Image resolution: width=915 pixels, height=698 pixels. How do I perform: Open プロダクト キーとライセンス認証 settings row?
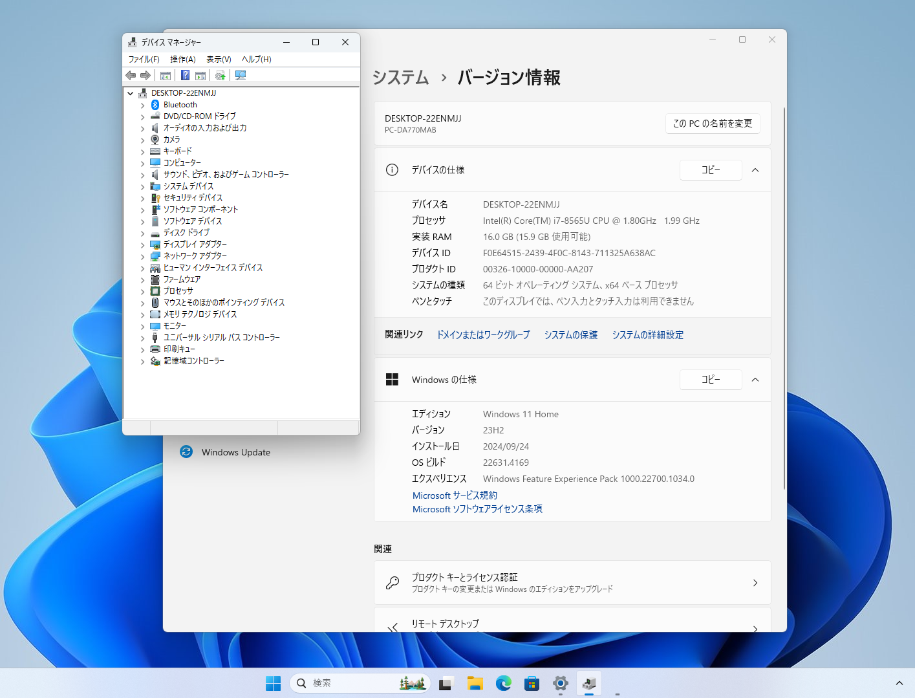[572, 583]
